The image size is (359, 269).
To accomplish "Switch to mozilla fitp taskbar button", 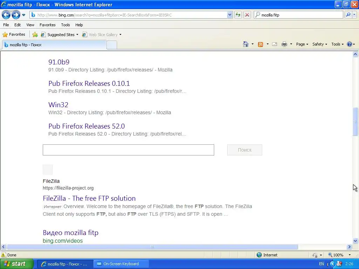I will [65, 264].
